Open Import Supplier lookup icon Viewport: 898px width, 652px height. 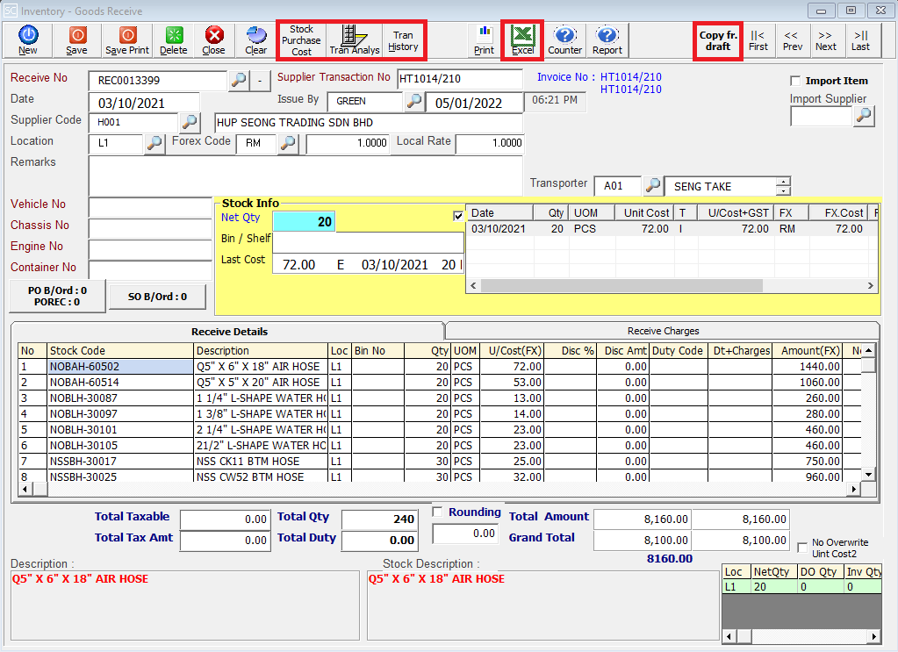864,116
